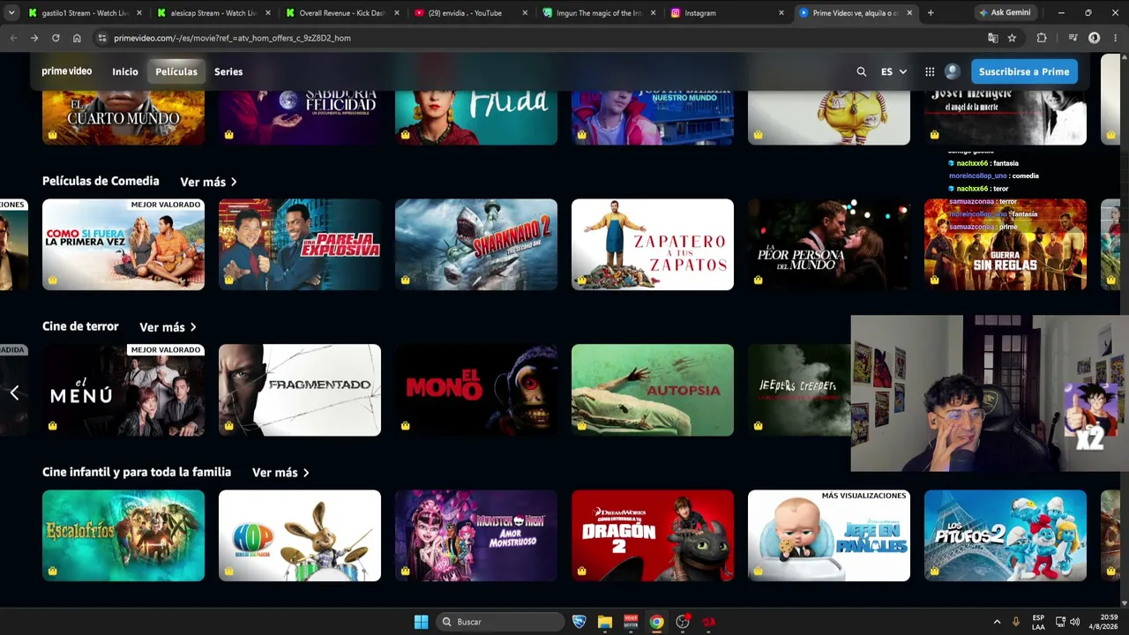Select the Películas menu item
This screenshot has width=1129, height=635.
click(176, 71)
